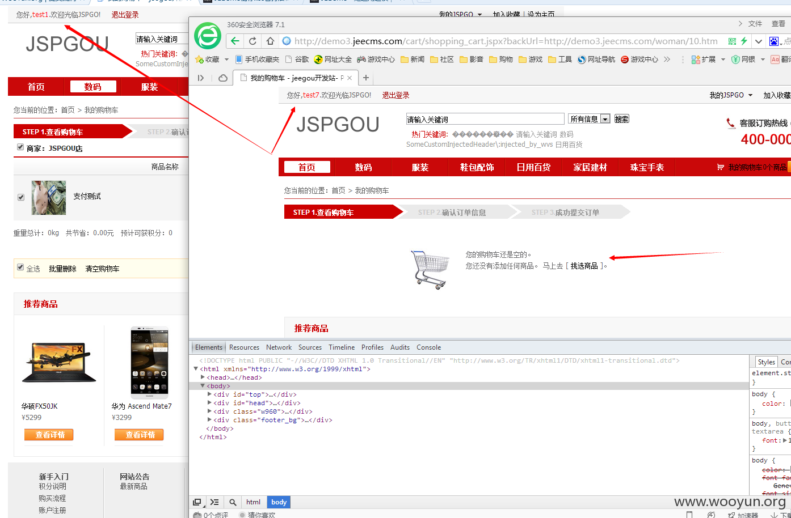
Task: Toggle 支付测试 item checkbox in back window
Action: tap(21, 197)
